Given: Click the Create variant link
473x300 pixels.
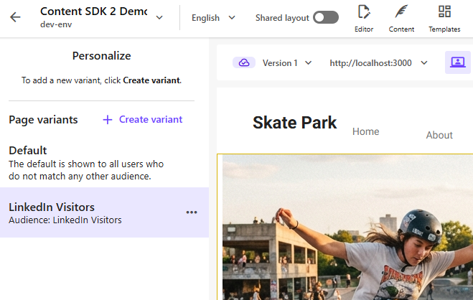Looking at the screenshot, I should pyautogui.click(x=151, y=119).
